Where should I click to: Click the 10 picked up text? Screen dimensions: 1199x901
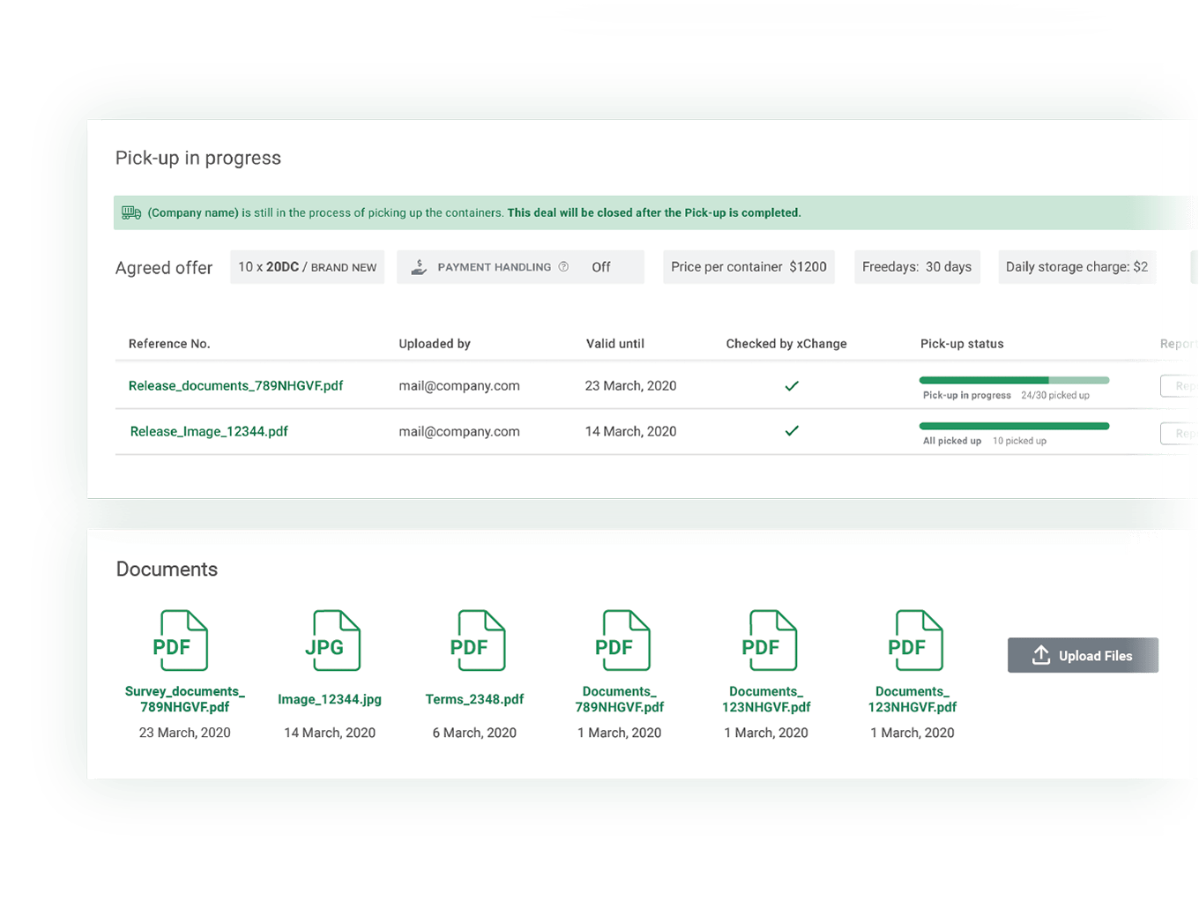point(1019,441)
